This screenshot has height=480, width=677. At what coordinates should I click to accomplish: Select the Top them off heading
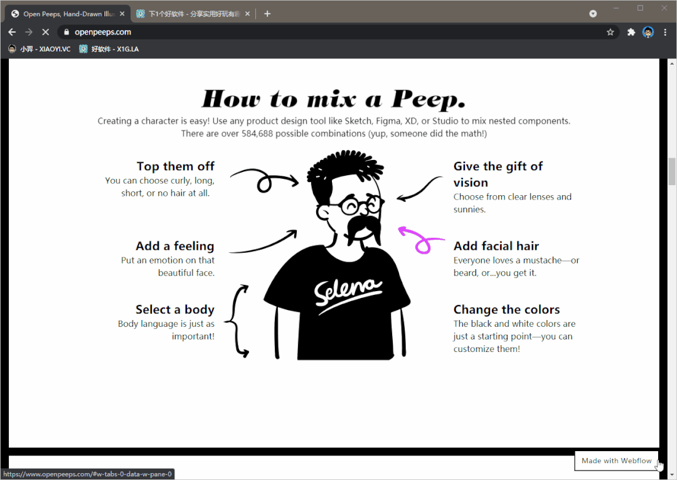(x=175, y=166)
